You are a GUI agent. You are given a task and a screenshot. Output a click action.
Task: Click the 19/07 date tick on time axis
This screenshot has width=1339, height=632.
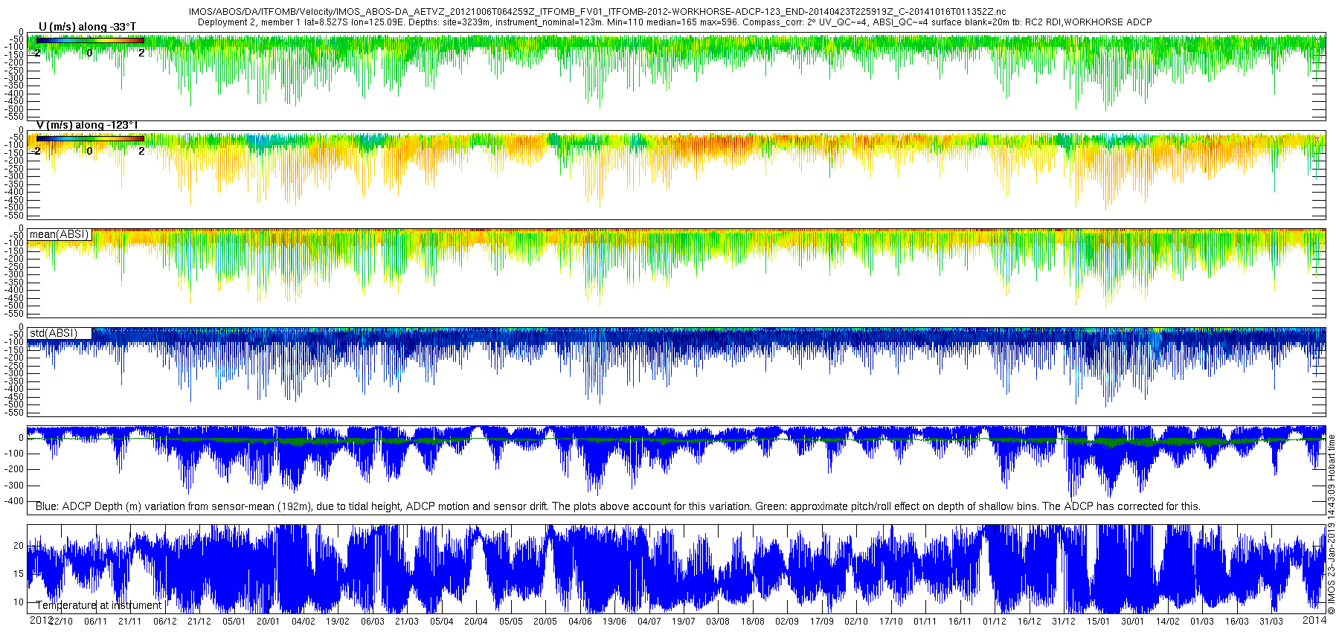click(x=684, y=622)
